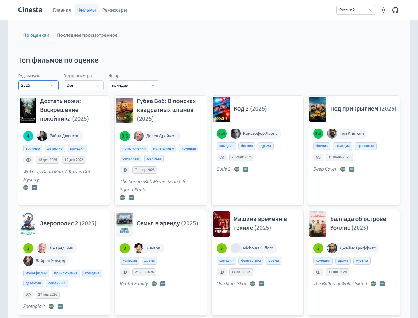Open TMDB icon under Wake Up Dead Man
Viewport: 418px width, 318px height.
coord(35,188)
